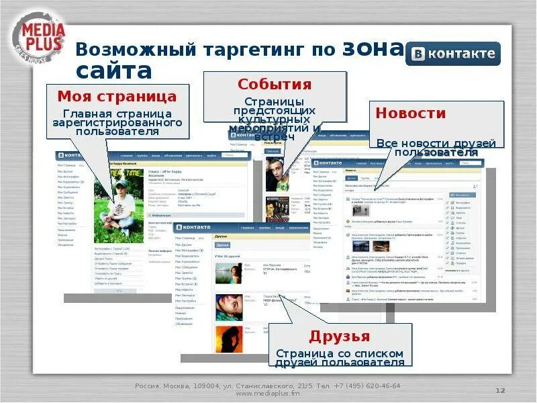
Task: Open the young man's photo in Events window
Action: click(x=277, y=174)
